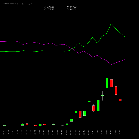Click the high value H: 787.60

(x=72, y=7)
